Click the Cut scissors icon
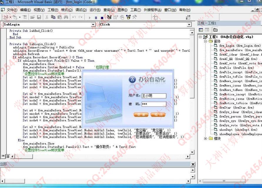The width and height of the screenshot is (262, 188). click(x=47, y=17)
